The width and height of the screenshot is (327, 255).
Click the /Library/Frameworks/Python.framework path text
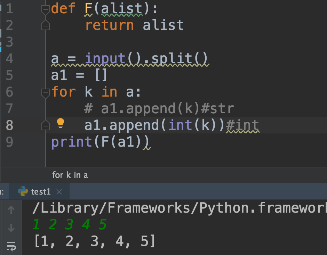(157, 208)
